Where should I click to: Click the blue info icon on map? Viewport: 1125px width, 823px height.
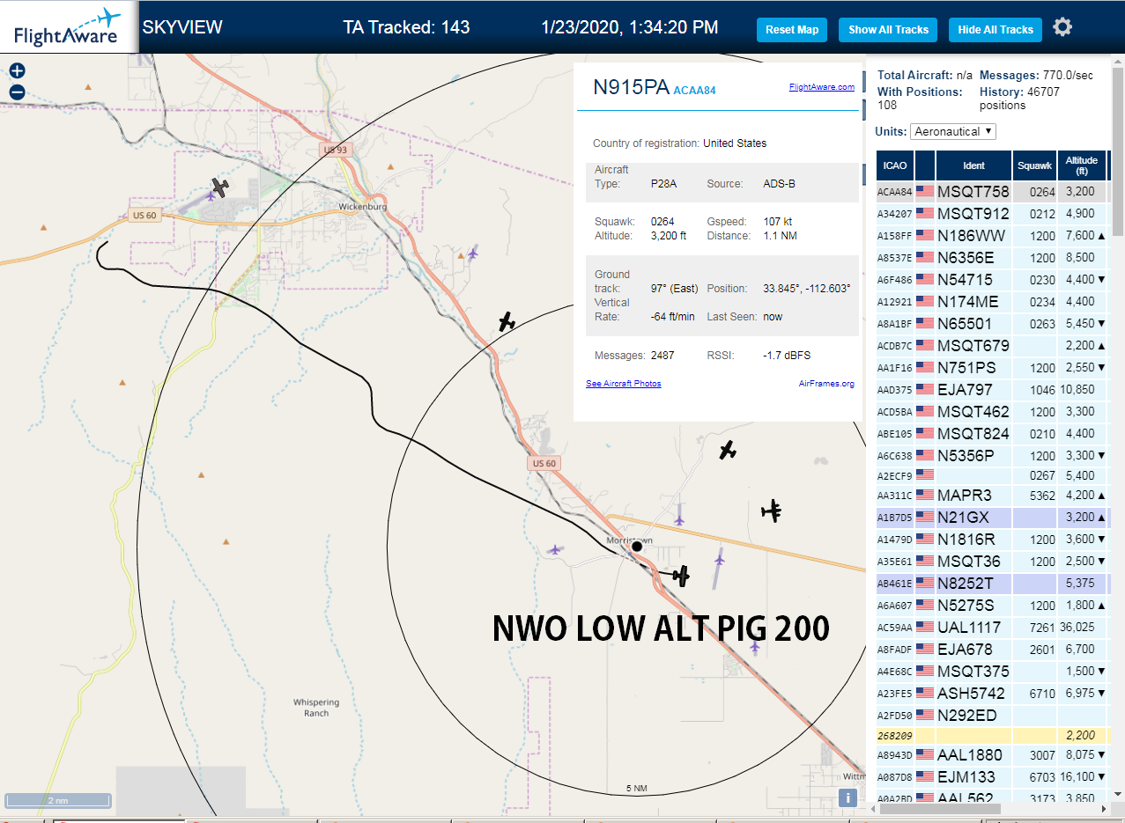click(847, 797)
